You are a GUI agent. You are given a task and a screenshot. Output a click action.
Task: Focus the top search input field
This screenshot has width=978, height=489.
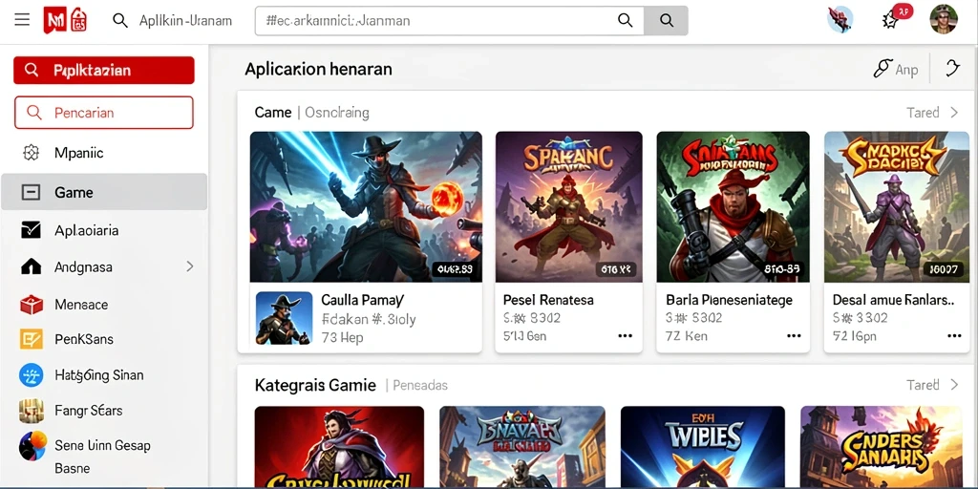coord(449,21)
